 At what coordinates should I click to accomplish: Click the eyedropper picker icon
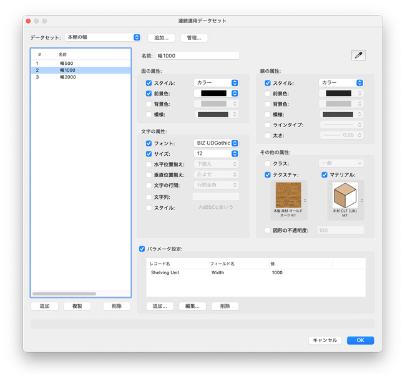coord(358,55)
